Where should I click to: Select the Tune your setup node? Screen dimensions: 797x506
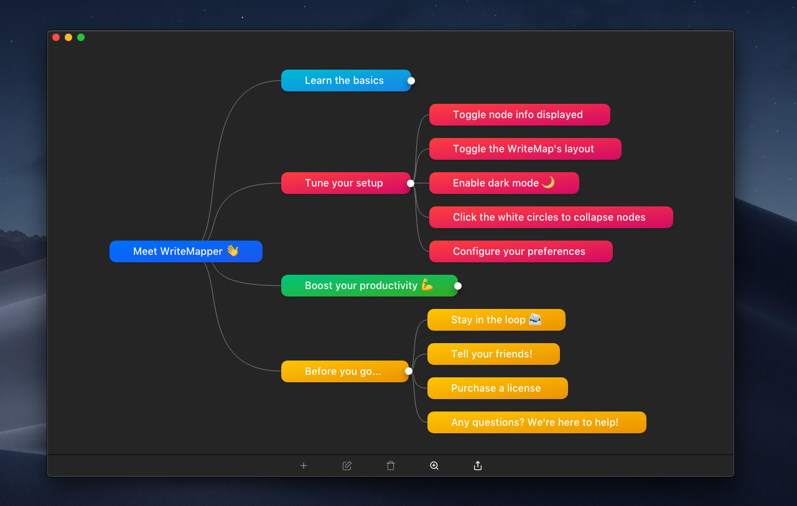(346, 183)
